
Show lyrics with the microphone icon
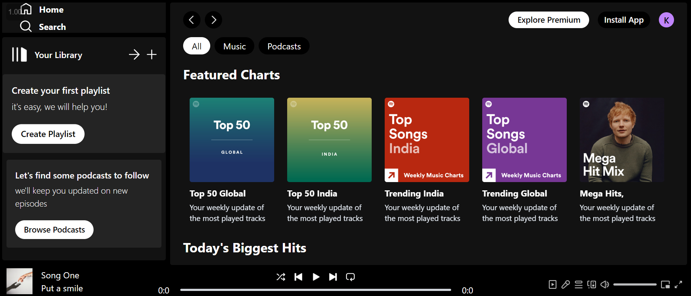click(565, 284)
